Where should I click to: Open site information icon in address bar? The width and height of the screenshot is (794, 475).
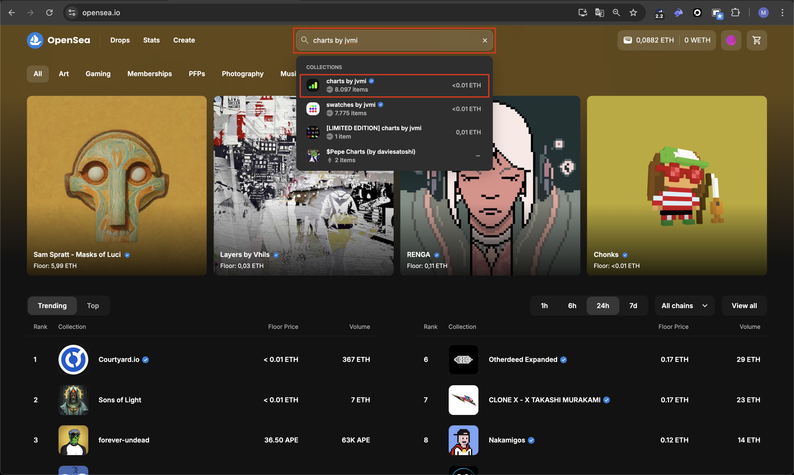click(72, 13)
